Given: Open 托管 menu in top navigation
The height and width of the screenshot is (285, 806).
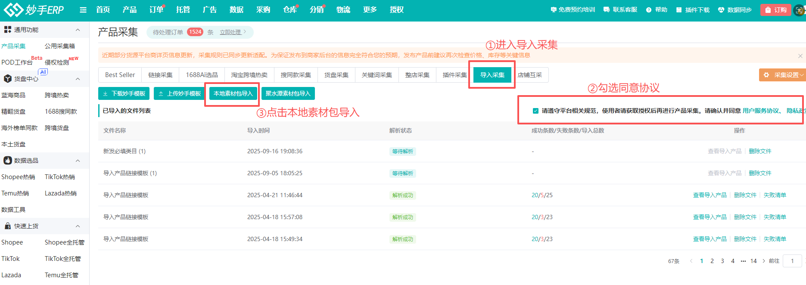Looking at the screenshot, I should tap(183, 9).
